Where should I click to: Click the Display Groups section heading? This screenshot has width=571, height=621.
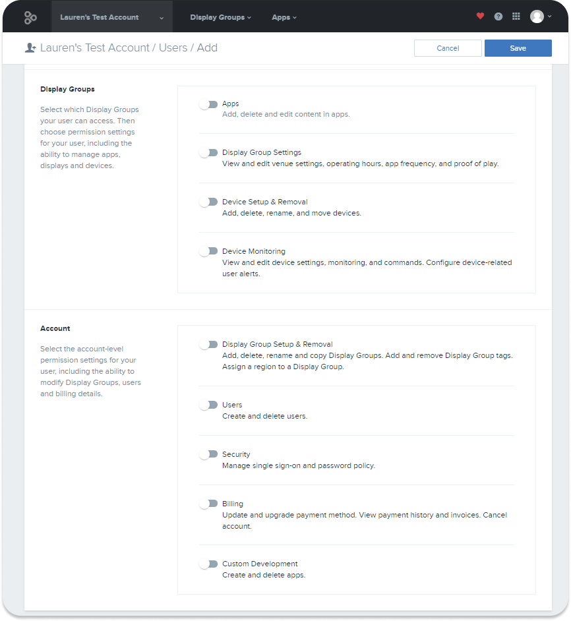[x=67, y=89]
